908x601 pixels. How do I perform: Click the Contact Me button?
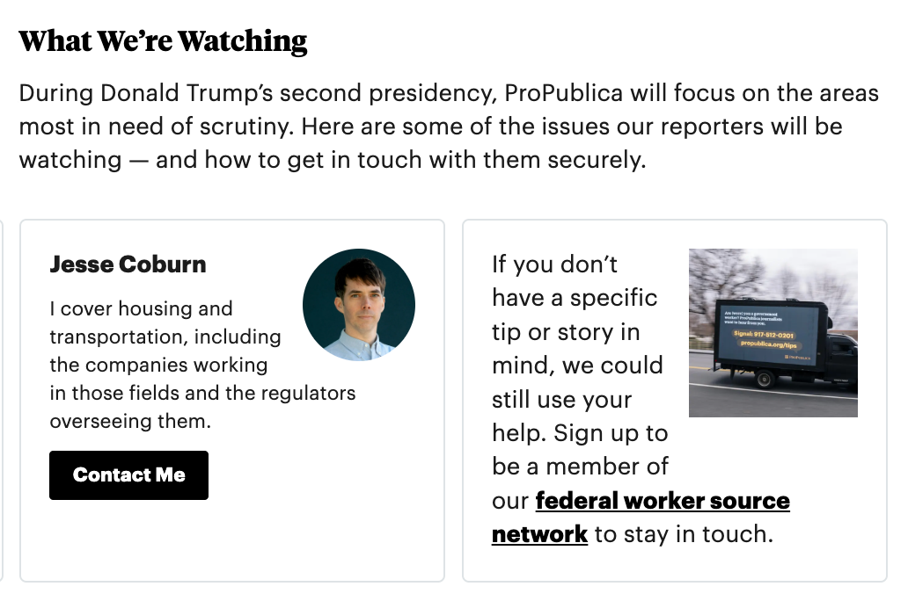128,475
